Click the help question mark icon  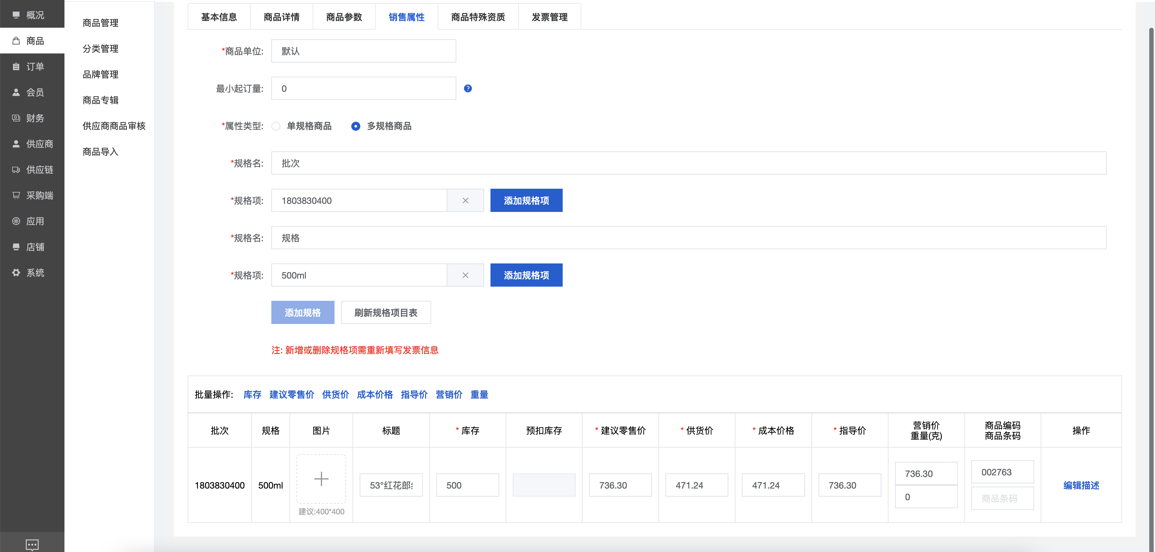tap(468, 88)
